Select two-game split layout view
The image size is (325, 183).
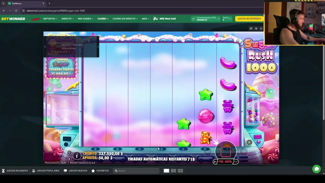click(x=173, y=171)
